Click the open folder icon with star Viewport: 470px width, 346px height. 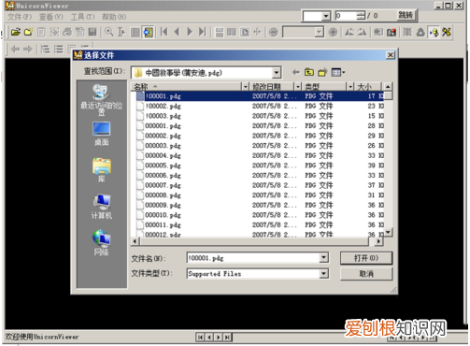click(x=28, y=32)
